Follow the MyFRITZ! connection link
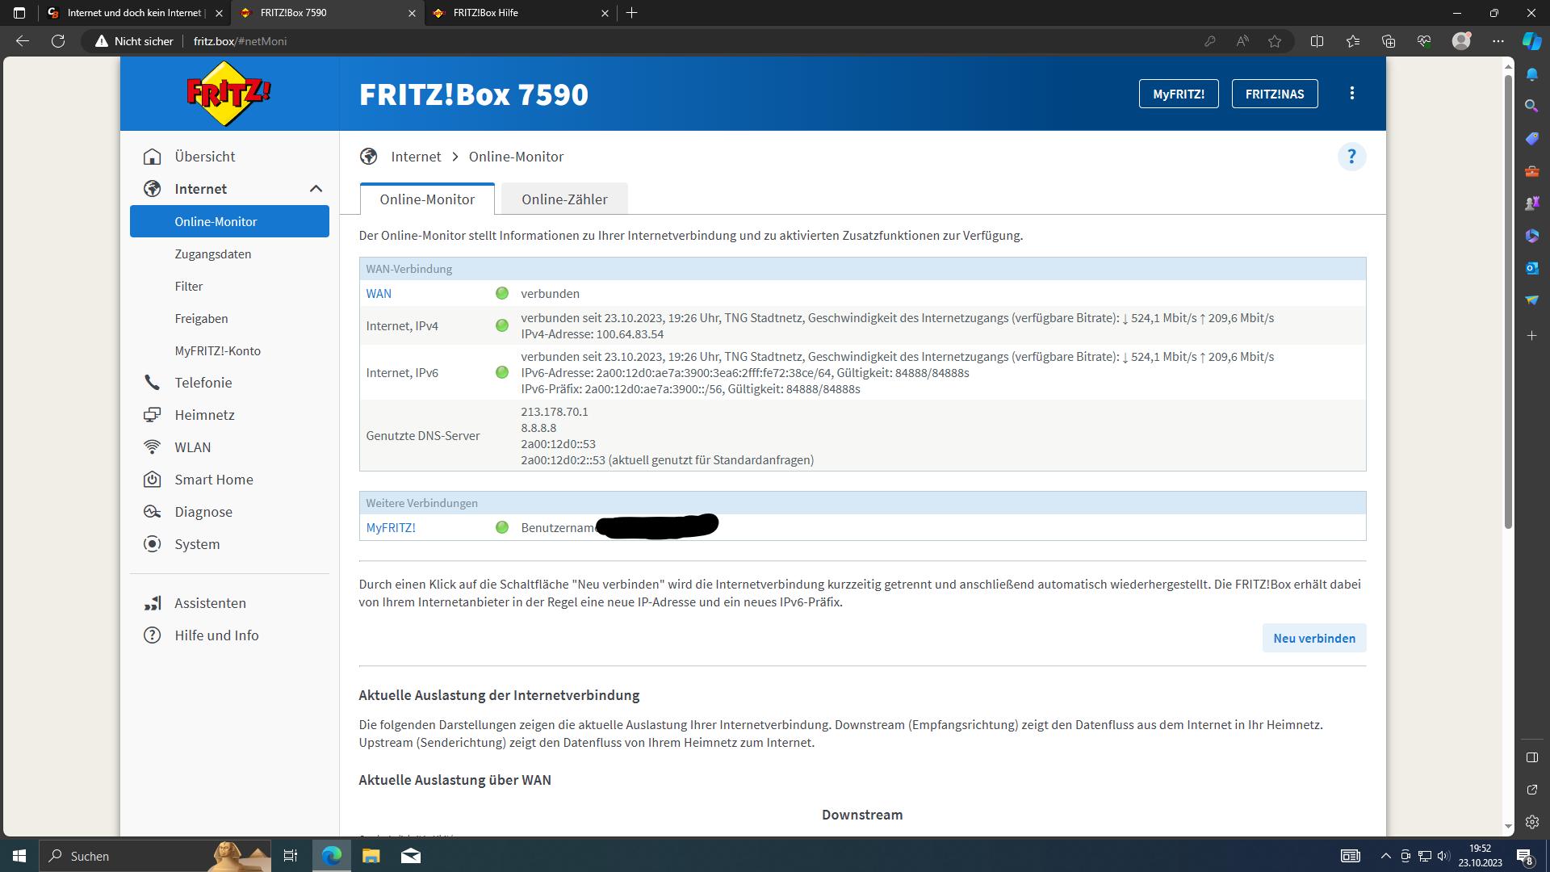The height and width of the screenshot is (872, 1550). [391, 528]
